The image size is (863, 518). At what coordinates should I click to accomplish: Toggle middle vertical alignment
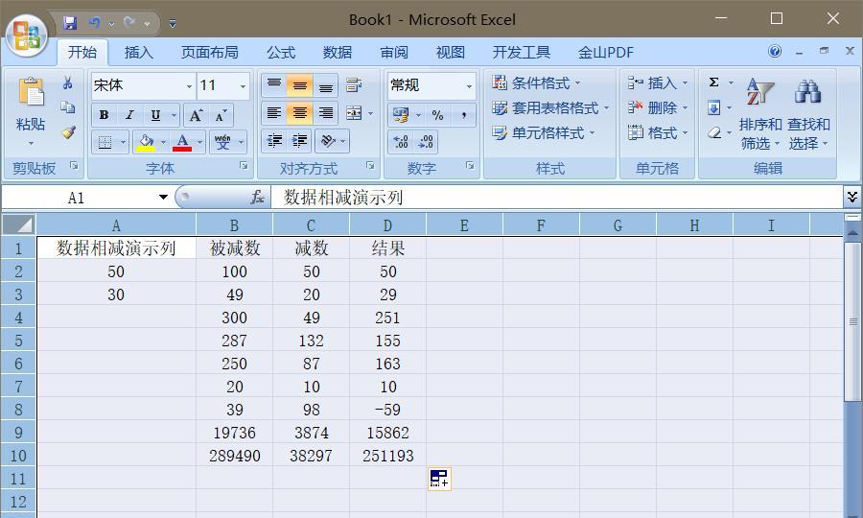[300, 84]
